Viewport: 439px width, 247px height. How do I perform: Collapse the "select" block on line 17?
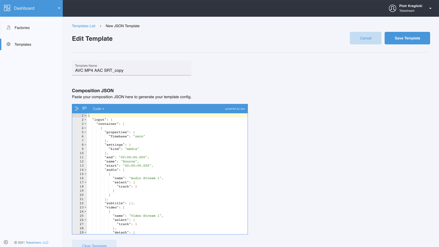(85, 182)
